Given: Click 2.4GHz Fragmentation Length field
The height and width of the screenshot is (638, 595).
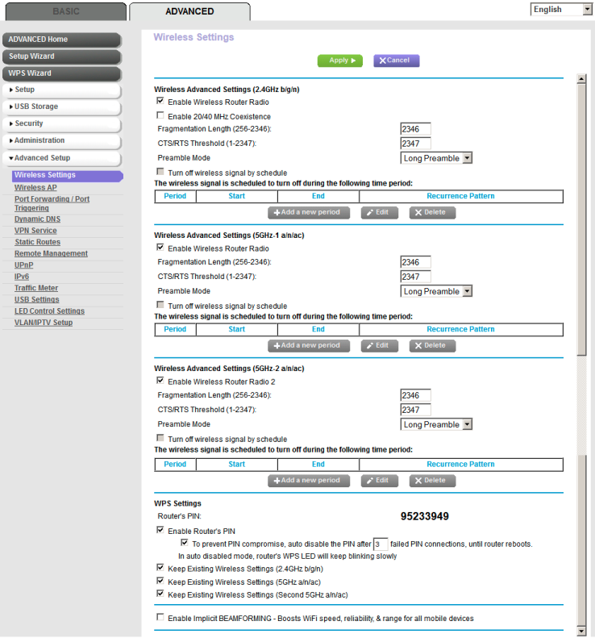Looking at the screenshot, I should coord(415,129).
